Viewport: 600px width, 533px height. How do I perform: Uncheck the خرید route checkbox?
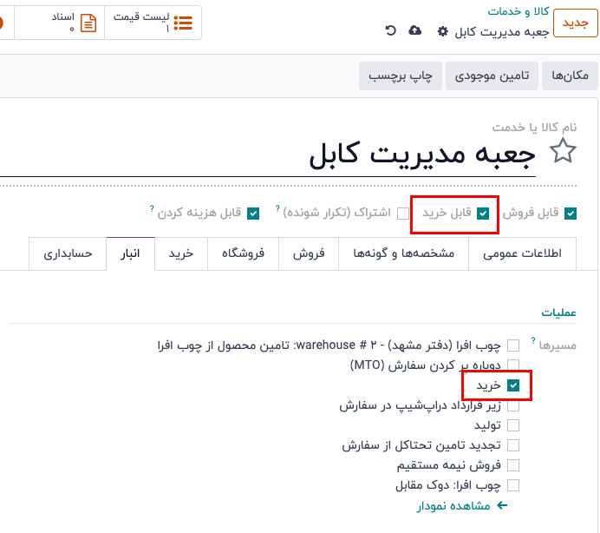click(514, 385)
